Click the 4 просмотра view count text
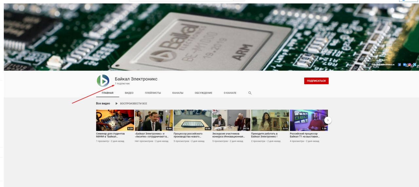The height and width of the screenshot is (187, 419). point(297,141)
